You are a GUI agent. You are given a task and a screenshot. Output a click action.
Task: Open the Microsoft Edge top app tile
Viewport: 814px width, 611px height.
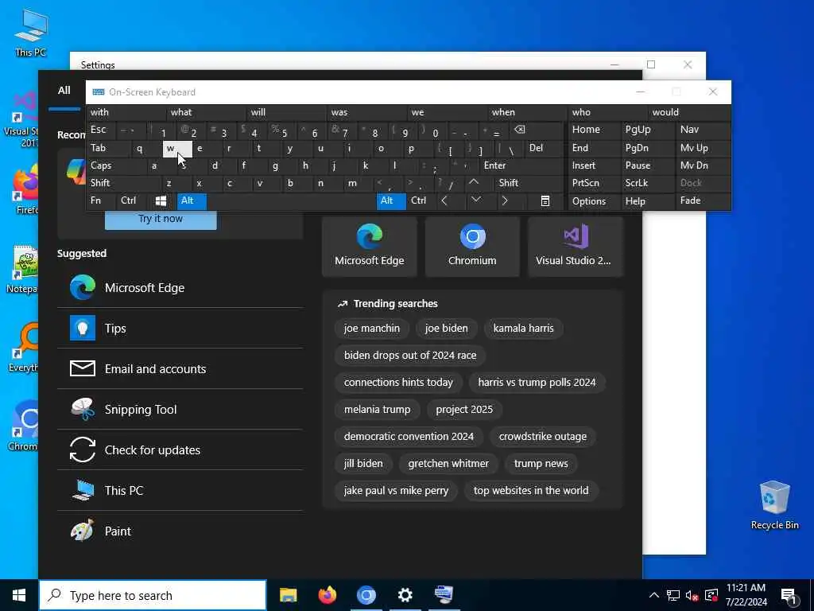[x=369, y=247]
